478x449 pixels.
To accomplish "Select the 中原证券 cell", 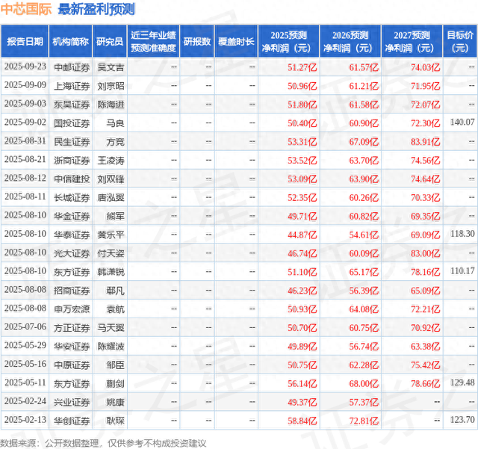I will pyautogui.click(x=72, y=365).
